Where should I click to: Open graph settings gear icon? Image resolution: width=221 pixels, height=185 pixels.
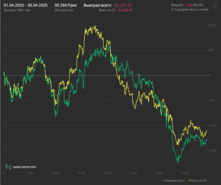215,6
